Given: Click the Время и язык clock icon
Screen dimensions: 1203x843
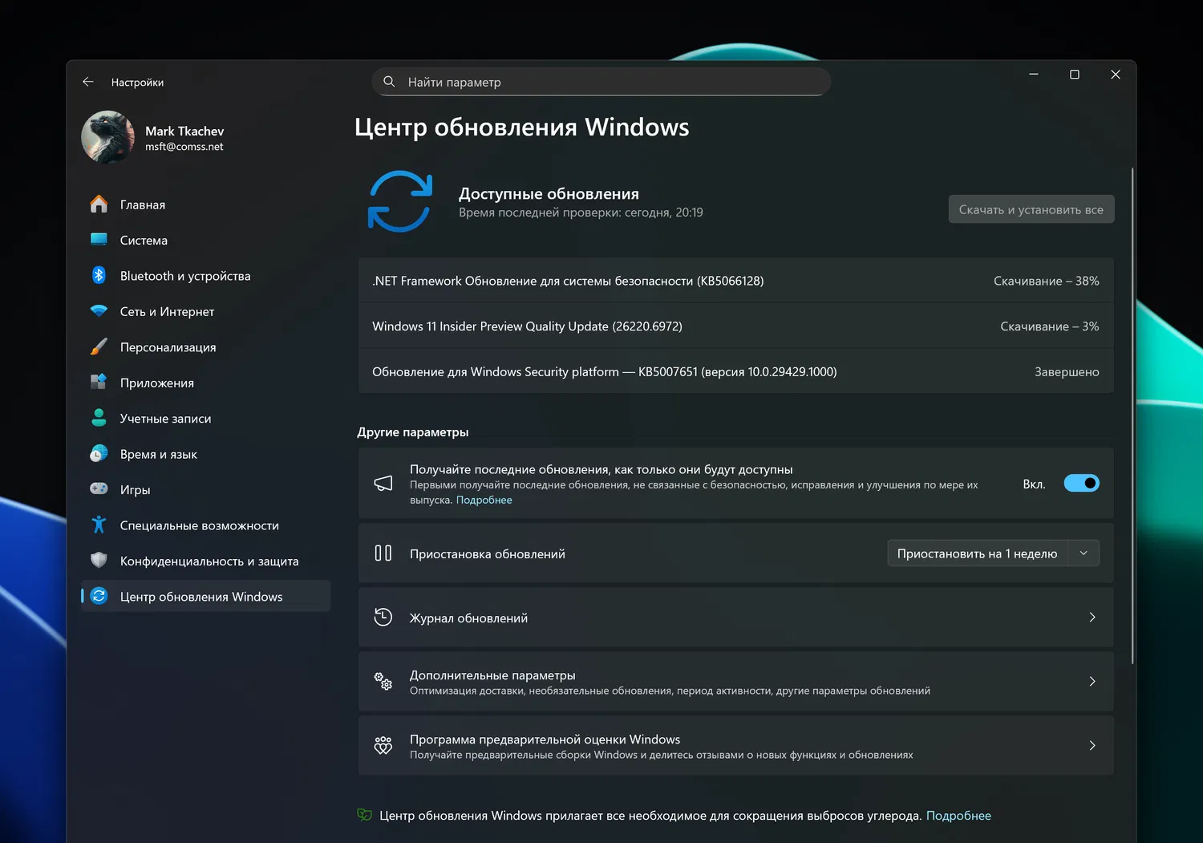Looking at the screenshot, I should point(99,454).
